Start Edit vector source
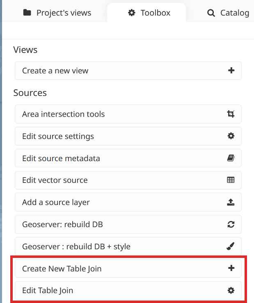The width and height of the screenshot is (254, 303). tap(55, 180)
